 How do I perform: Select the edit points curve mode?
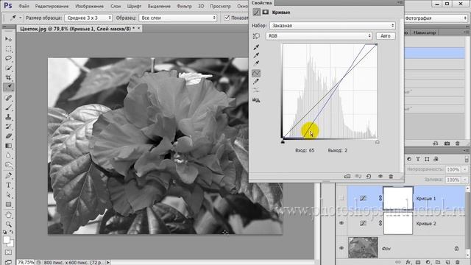click(256, 74)
